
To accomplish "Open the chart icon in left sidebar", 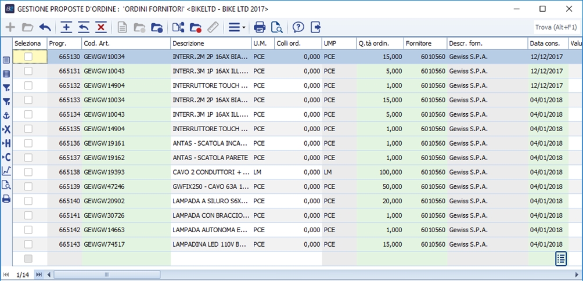I will [x=6, y=171].
